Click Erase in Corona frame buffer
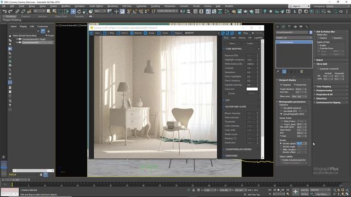This screenshot has width=351, height=197. pos(149,33)
